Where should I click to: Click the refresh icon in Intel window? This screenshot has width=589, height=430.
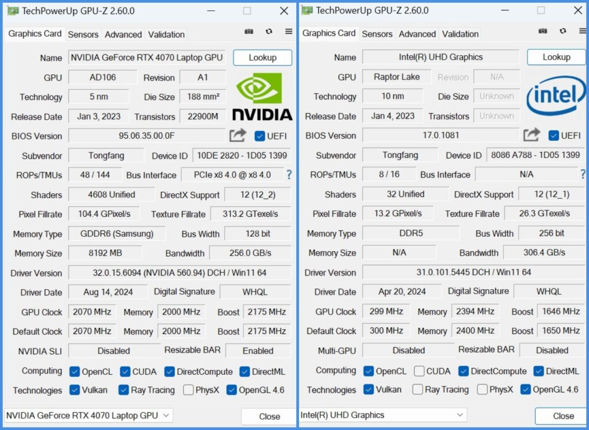tap(563, 32)
